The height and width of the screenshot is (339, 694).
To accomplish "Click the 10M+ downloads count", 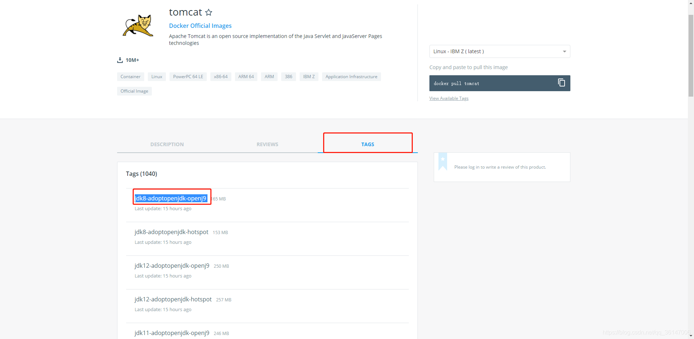I will click(132, 60).
